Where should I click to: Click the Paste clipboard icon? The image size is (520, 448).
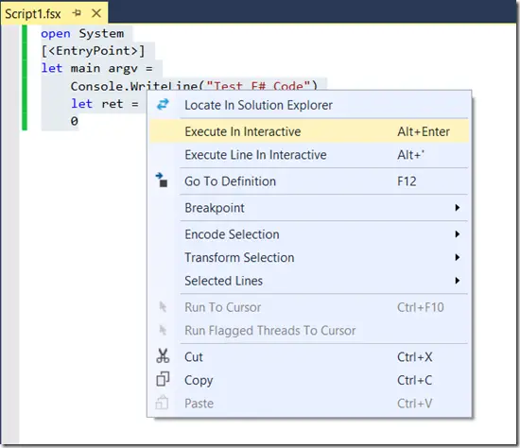coord(163,403)
